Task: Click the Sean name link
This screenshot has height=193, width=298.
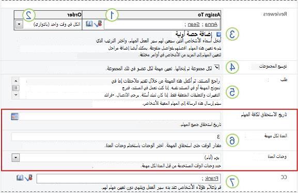Action: pos(194,25)
